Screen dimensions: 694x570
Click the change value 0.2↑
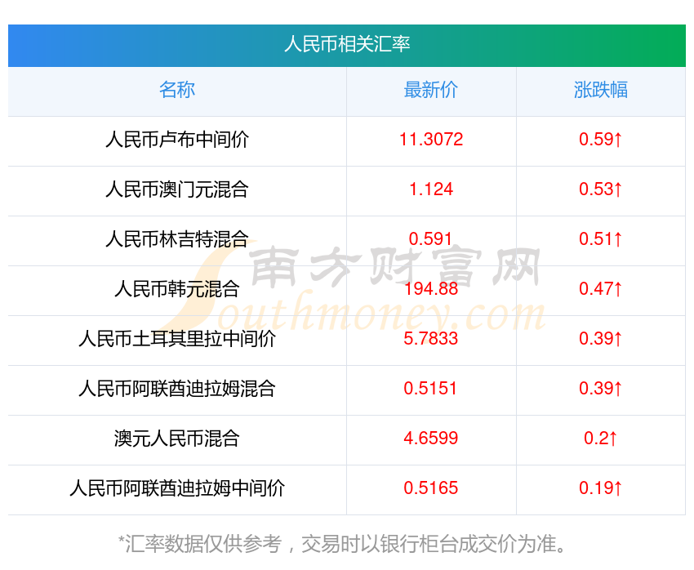pyautogui.click(x=601, y=439)
